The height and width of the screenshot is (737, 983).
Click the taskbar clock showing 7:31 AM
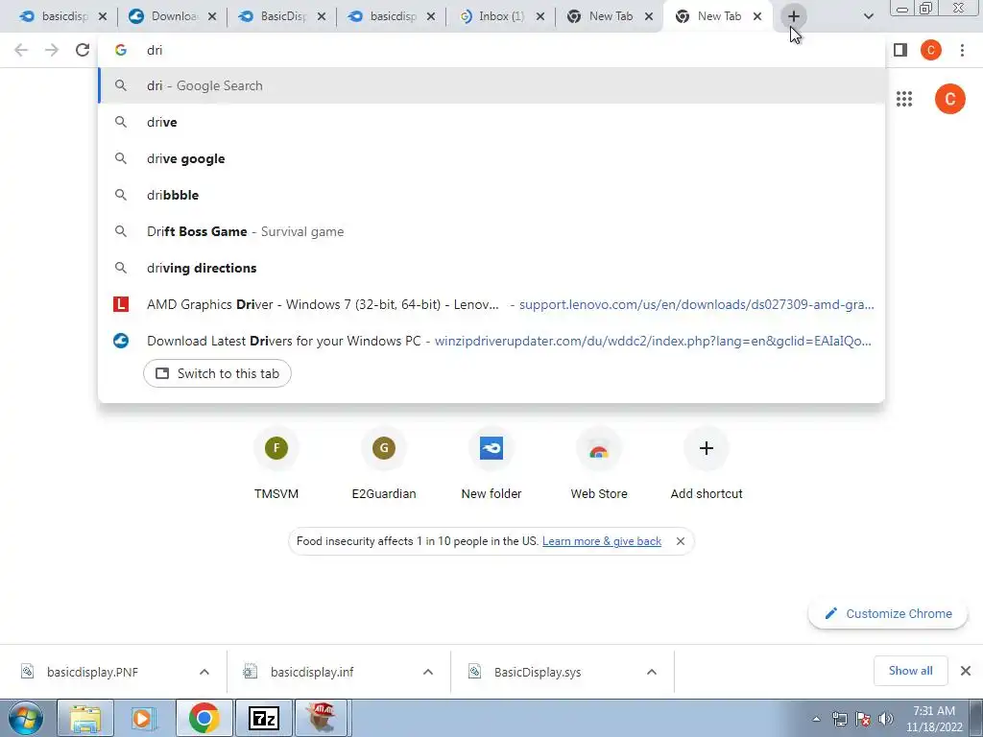point(934,719)
